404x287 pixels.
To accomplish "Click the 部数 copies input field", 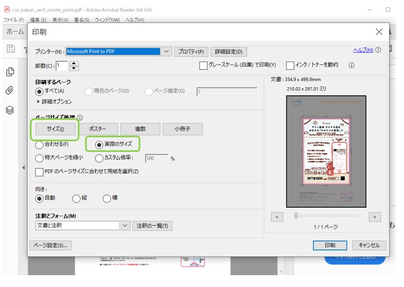I will coord(62,66).
